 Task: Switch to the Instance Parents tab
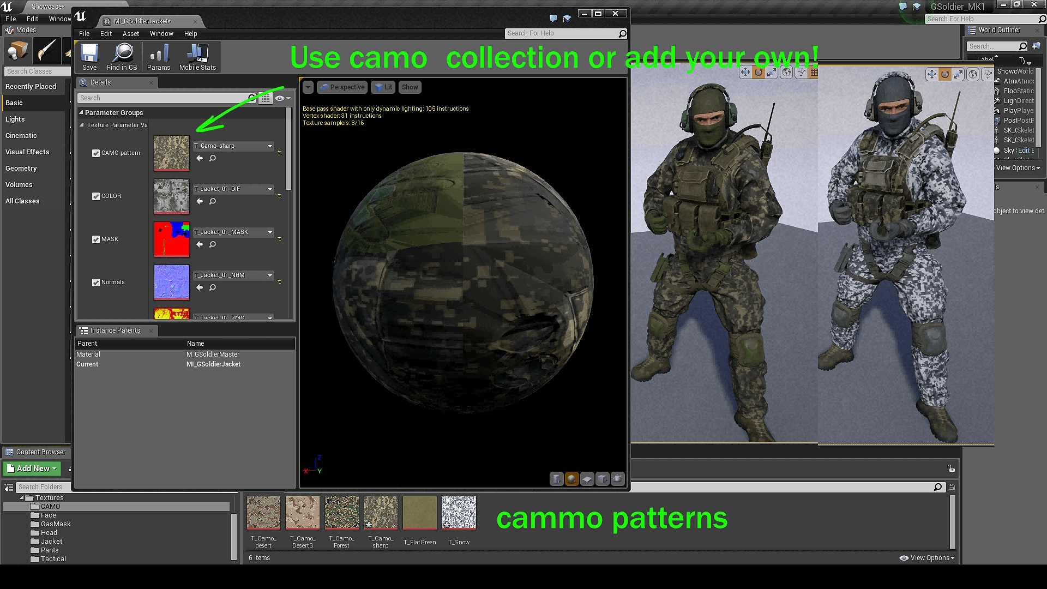(115, 330)
